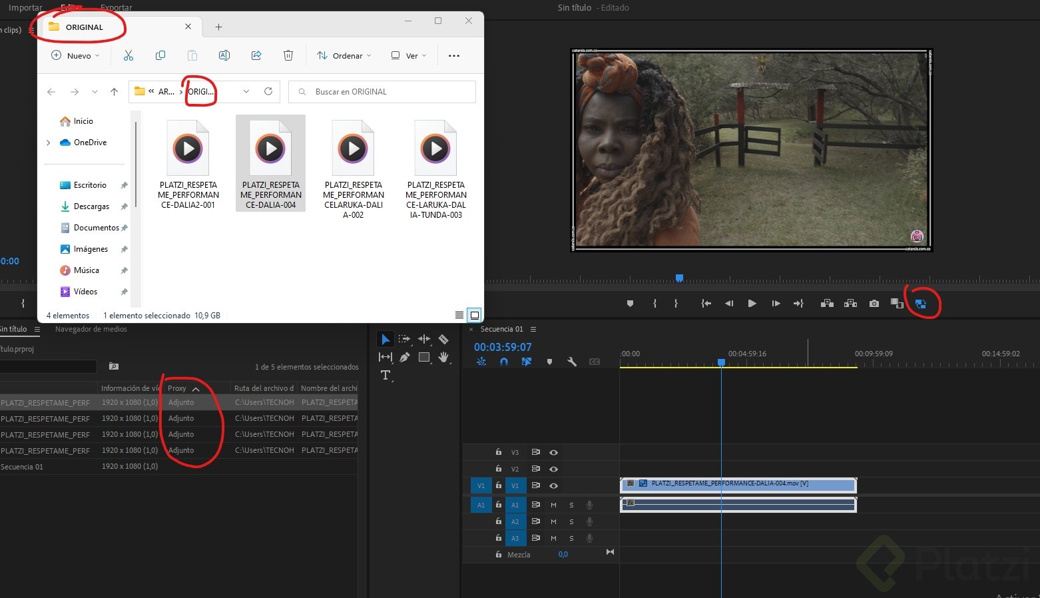This screenshot has width=1040, height=598.
Task: Switch to Navegador de medios panel
Action: (91, 329)
